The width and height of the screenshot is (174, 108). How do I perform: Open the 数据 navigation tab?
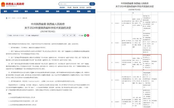point(79,11)
